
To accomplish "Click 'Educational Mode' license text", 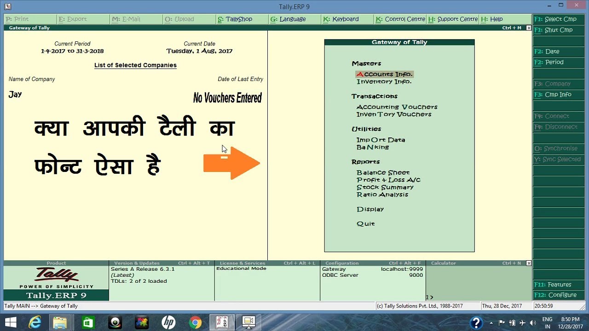I will (241, 268).
